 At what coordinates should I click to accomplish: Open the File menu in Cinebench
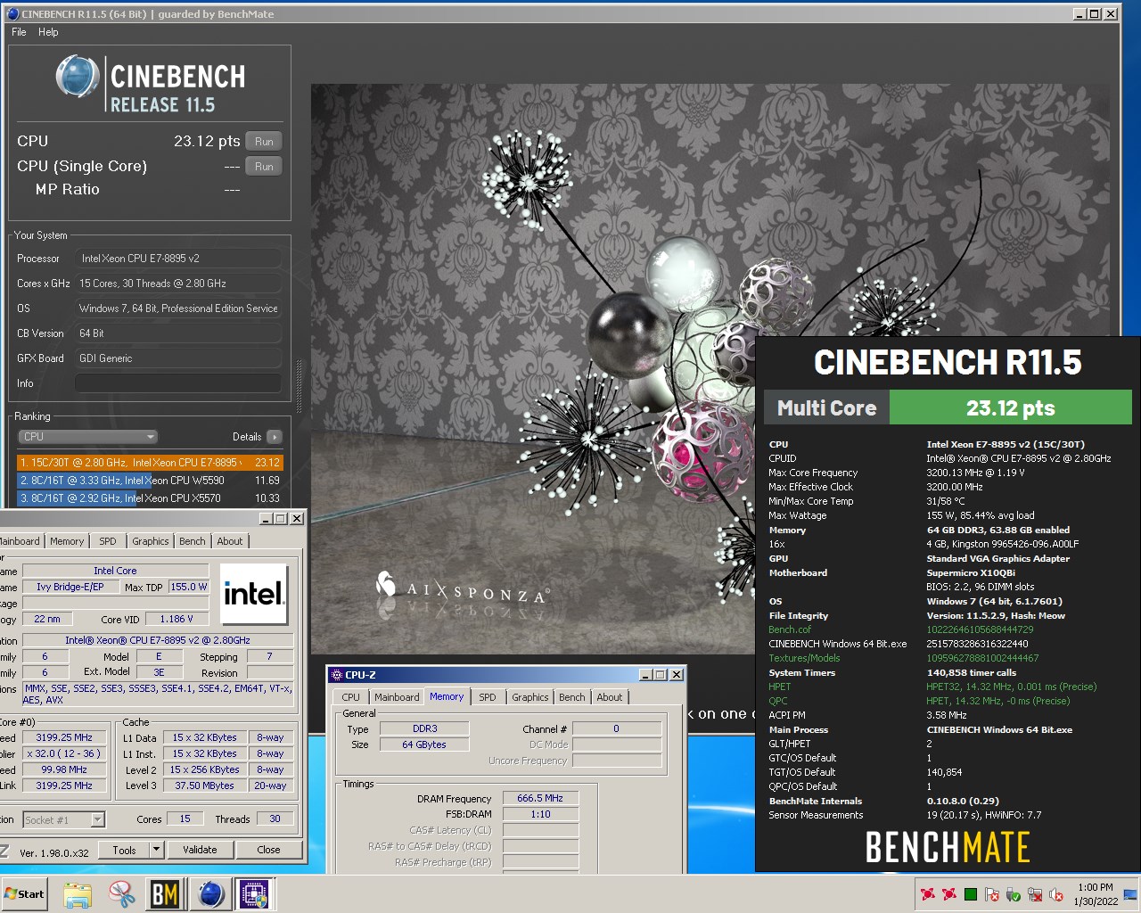click(x=19, y=32)
